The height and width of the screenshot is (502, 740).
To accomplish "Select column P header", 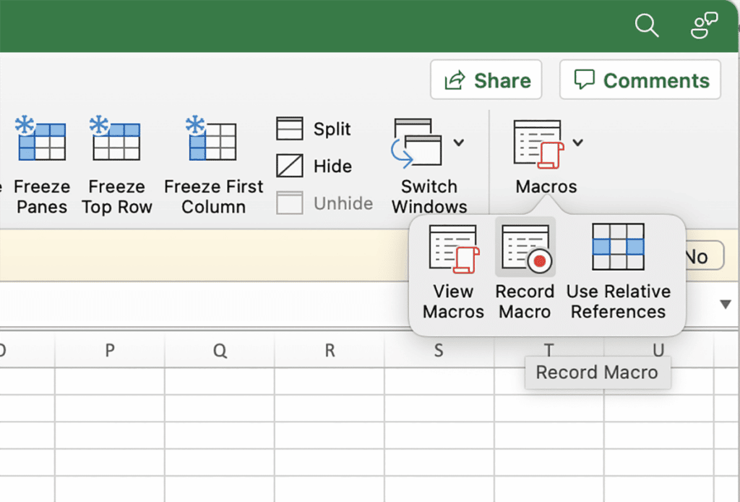I will tap(110, 350).
